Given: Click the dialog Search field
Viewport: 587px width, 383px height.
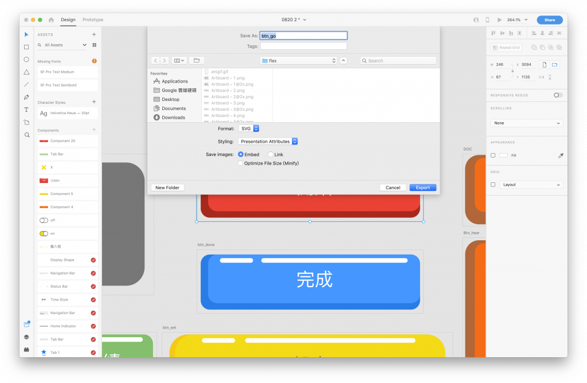Looking at the screenshot, I should pyautogui.click(x=398, y=61).
